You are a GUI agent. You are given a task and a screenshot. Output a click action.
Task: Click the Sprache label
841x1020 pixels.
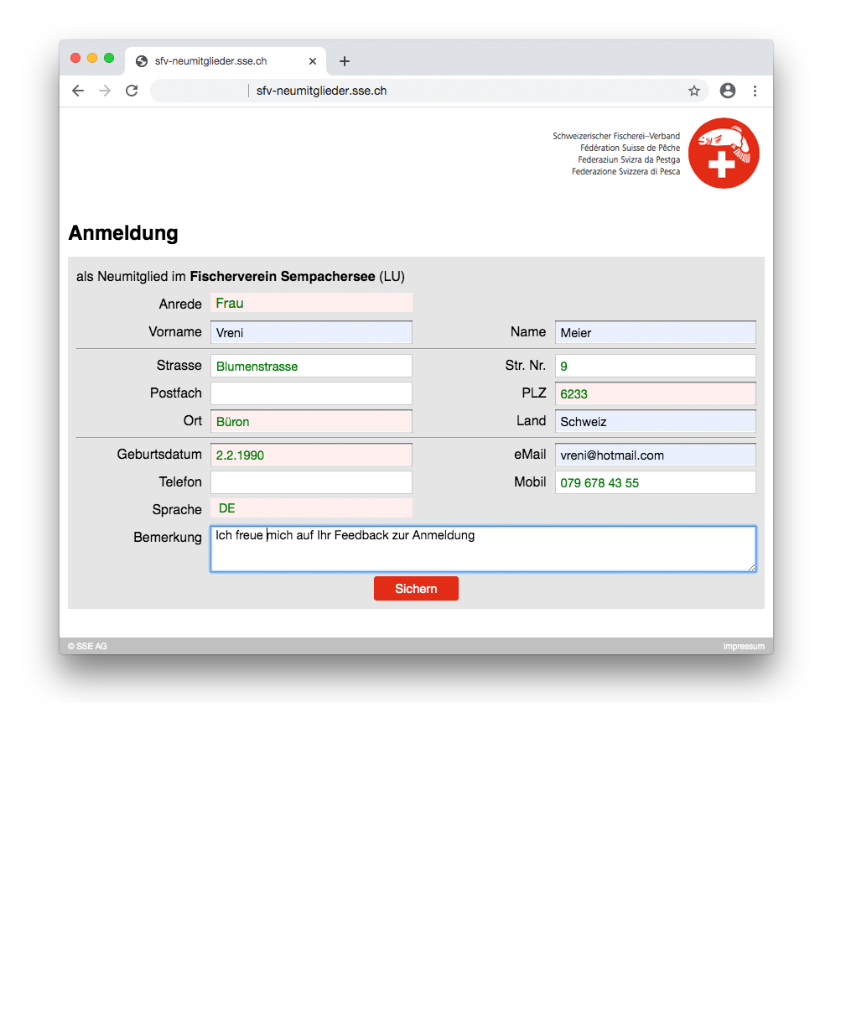177,510
